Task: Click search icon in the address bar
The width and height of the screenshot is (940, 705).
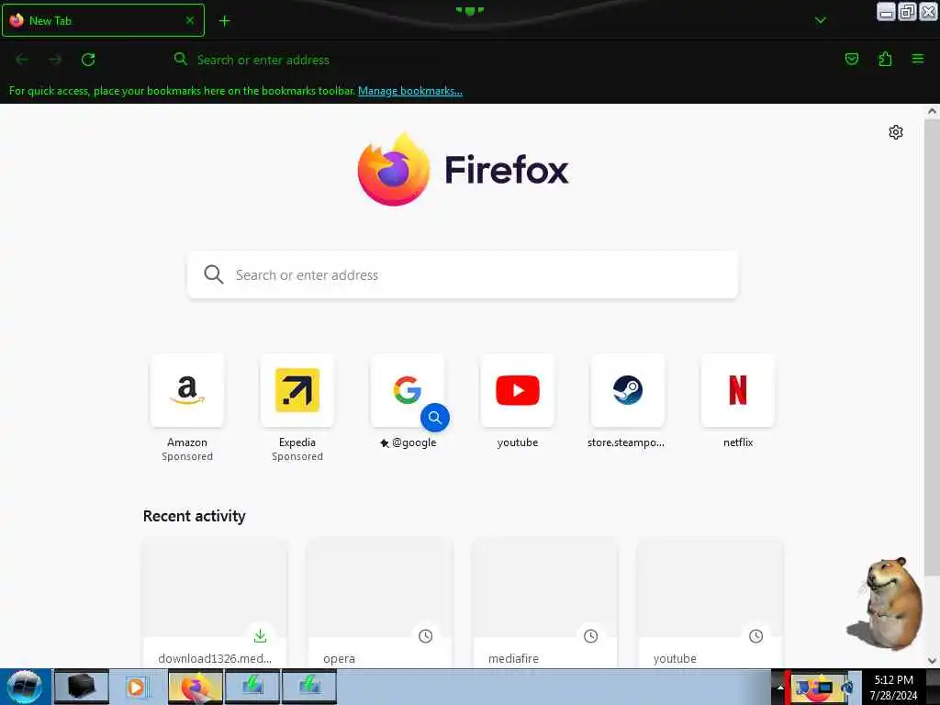Action: point(181,59)
